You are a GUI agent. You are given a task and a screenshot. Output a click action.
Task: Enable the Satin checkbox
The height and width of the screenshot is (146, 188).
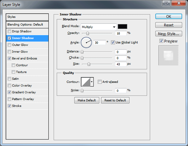point(9,79)
